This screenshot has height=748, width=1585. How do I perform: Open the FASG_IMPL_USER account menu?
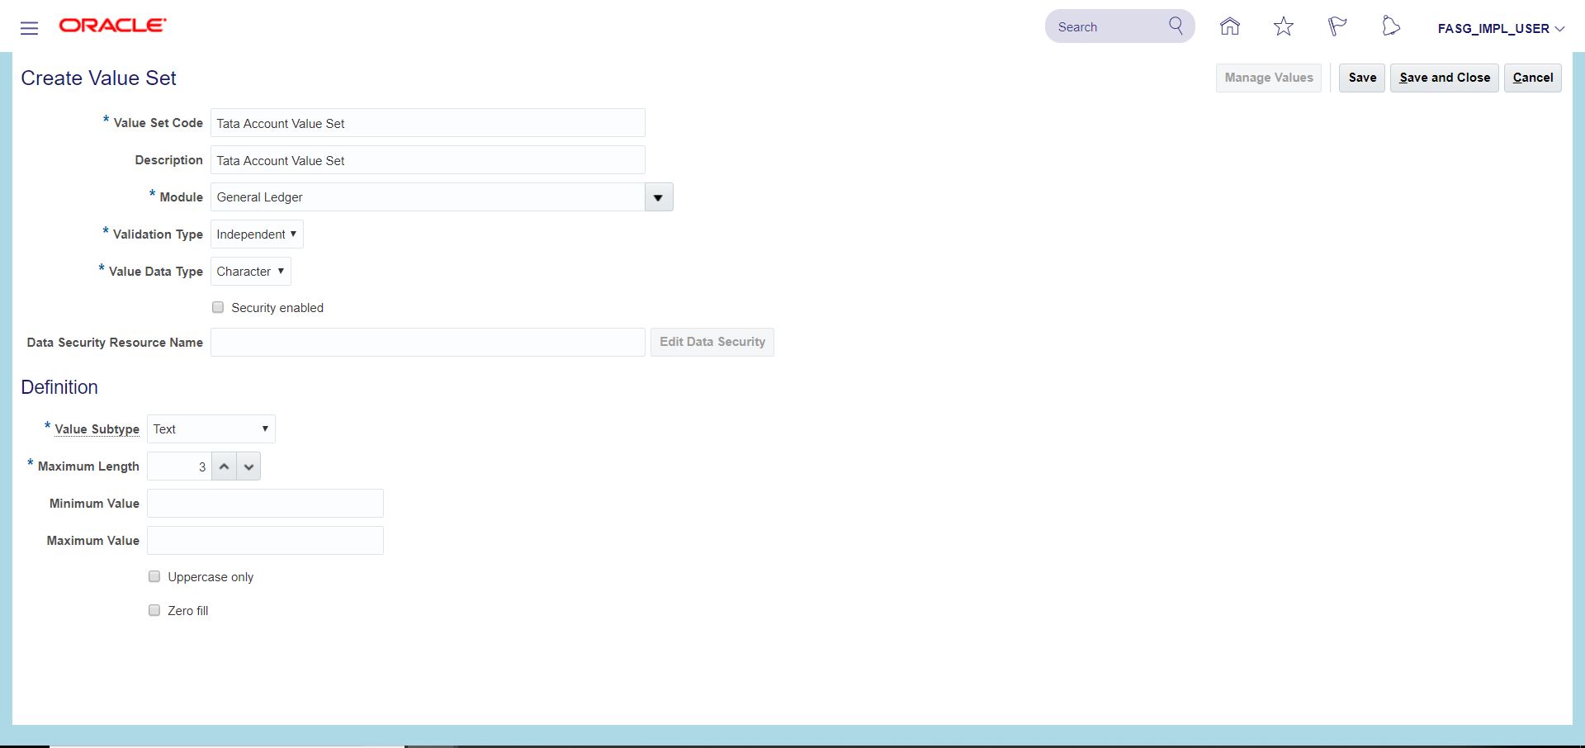point(1500,29)
